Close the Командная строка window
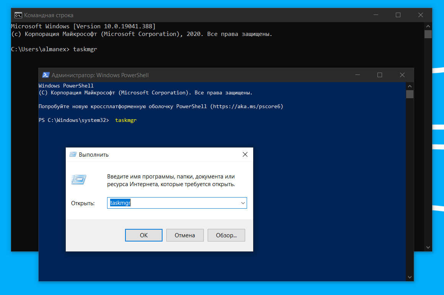Screen dimensions: 444x295 click(x=421, y=15)
